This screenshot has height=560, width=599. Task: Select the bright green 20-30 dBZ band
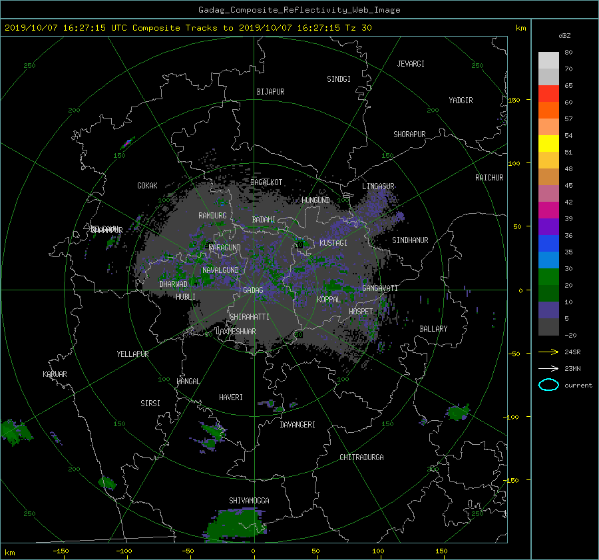(x=548, y=277)
